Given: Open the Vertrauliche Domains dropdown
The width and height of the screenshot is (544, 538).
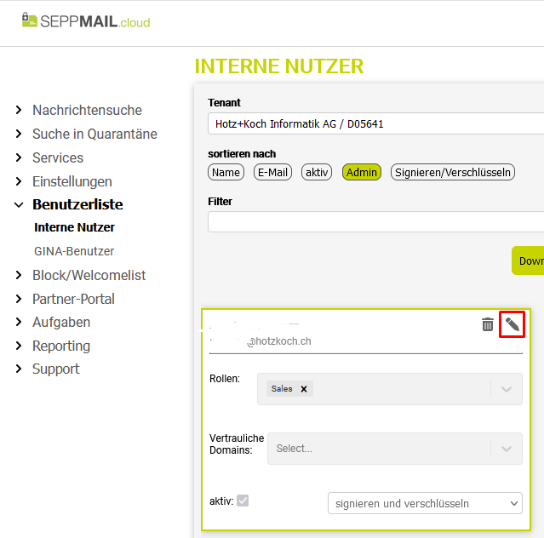Looking at the screenshot, I should [x=507, y=448].
